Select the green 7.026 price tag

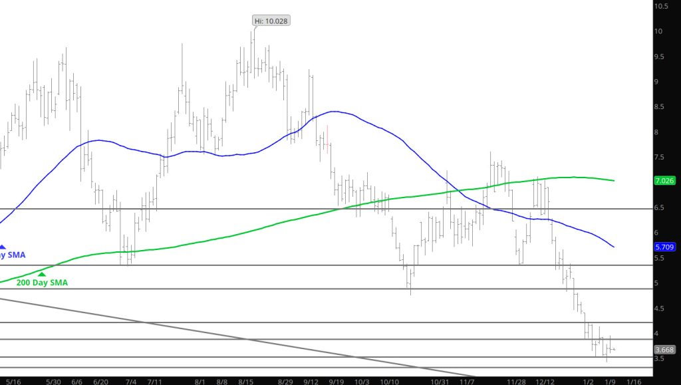click(665, 180)
